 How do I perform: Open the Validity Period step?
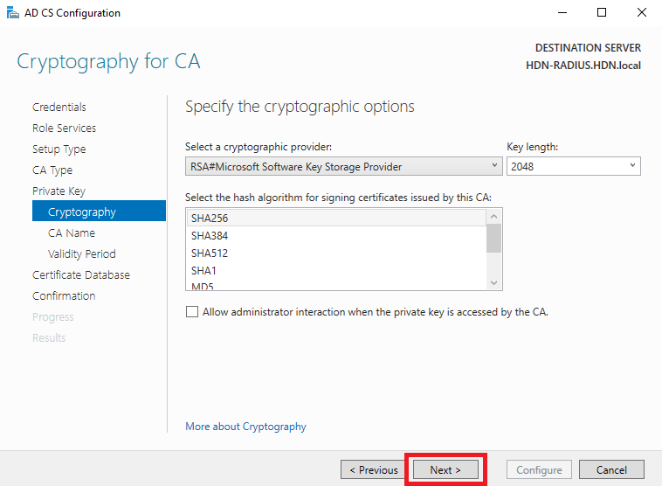(x=82, y=254)
